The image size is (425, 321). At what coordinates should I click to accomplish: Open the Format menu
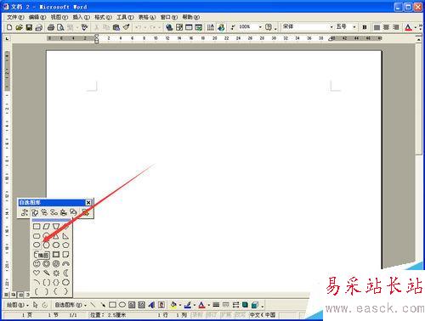coord(103,17)
